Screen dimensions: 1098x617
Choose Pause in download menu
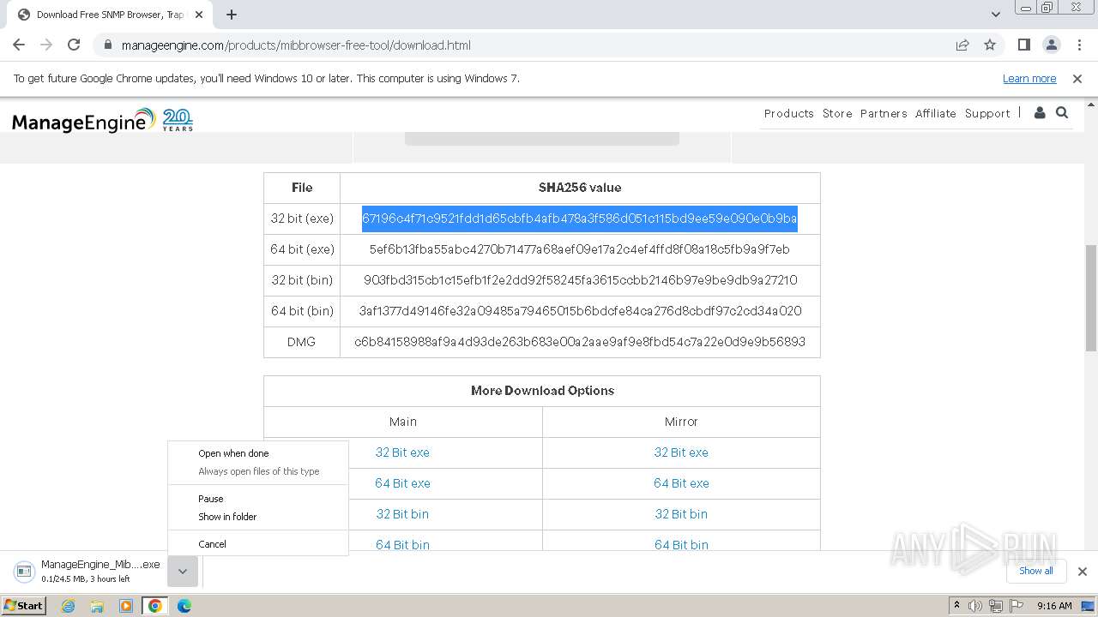click(258, 499)
